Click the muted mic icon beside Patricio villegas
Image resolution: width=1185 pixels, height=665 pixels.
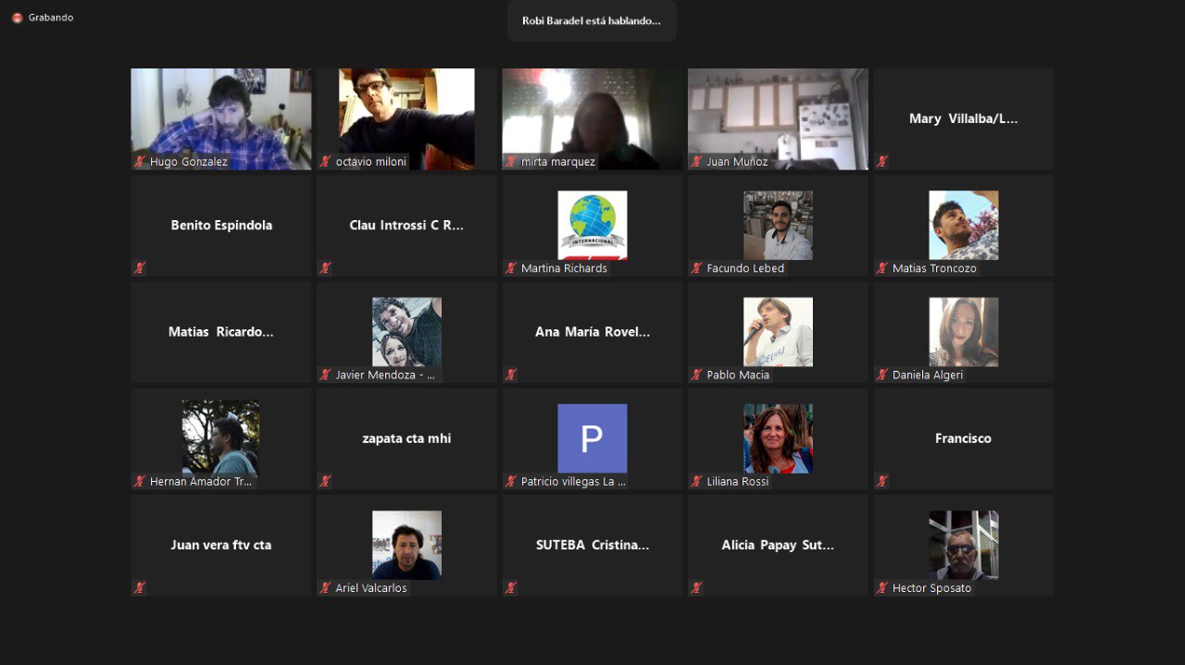tap(511, 481)
